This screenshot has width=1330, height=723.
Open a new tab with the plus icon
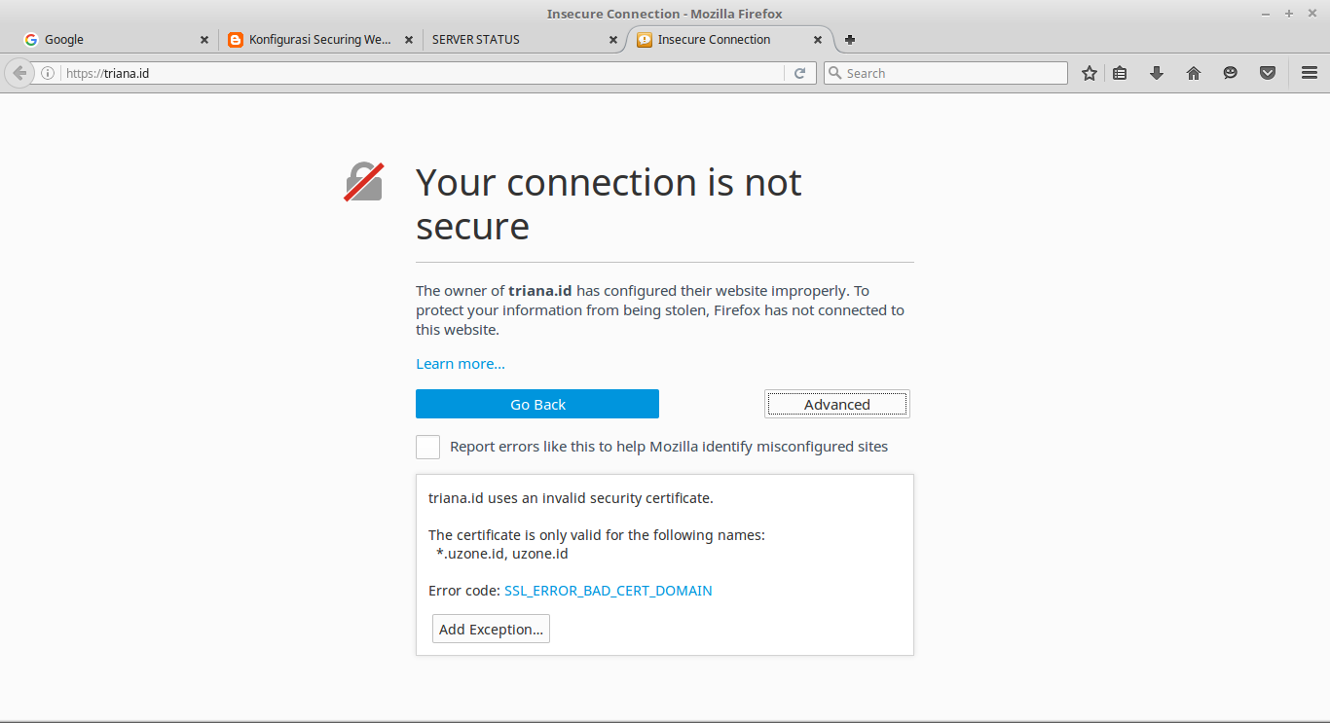[x=849, y=39]
